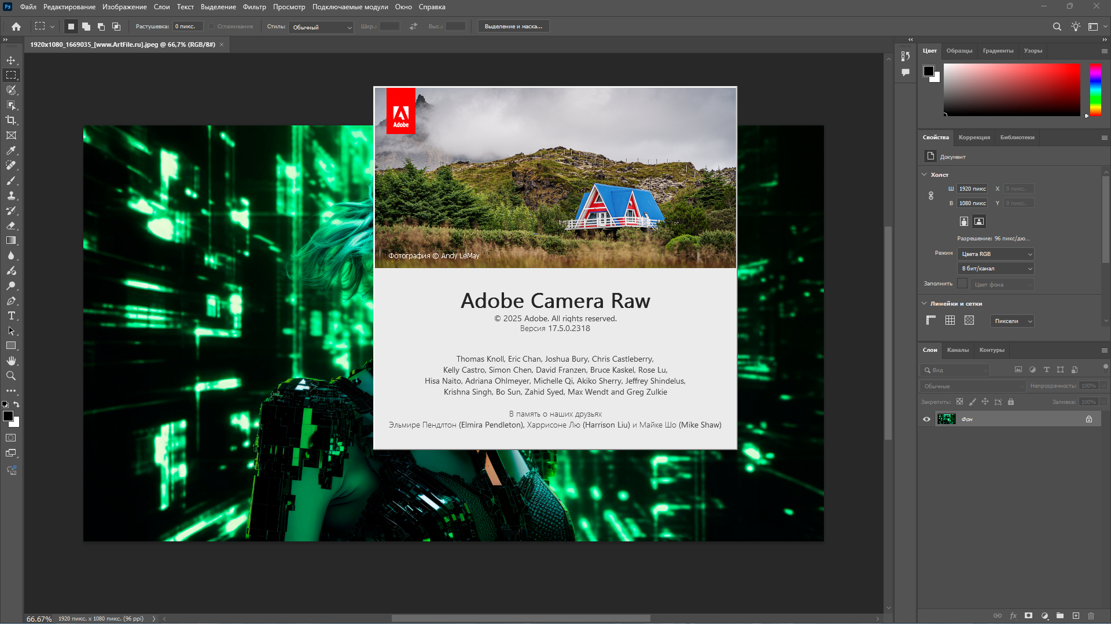The image size is (1111, 624).
Task: Click the create new layer icon
Action: click(1076, 616)
